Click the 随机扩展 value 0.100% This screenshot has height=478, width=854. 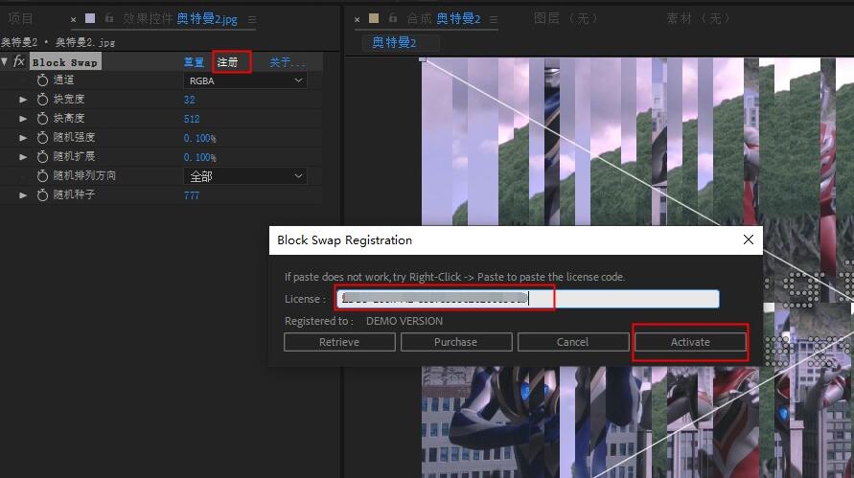tap(200, 157)
